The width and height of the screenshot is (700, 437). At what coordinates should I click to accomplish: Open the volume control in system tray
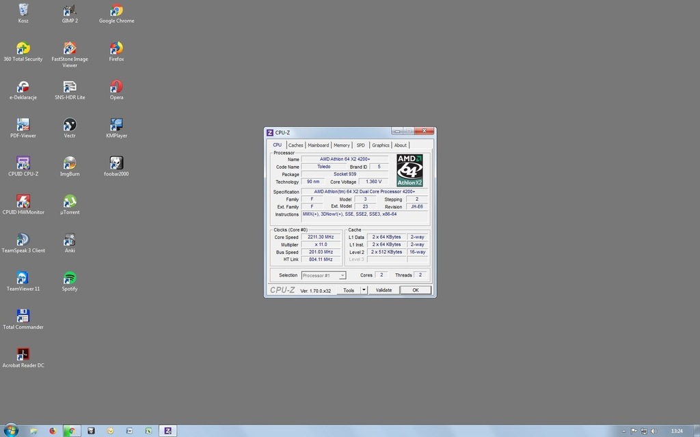click(654, 432)
